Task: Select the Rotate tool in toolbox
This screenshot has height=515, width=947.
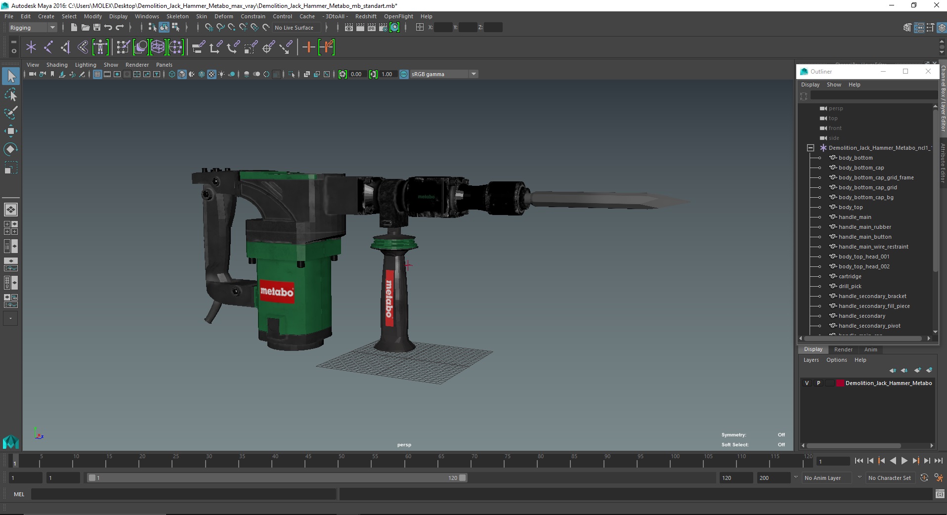Action: pos(11,149)
